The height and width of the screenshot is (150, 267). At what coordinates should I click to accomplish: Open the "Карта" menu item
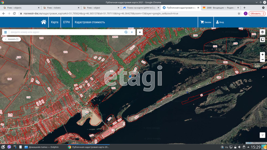point(55,22)
